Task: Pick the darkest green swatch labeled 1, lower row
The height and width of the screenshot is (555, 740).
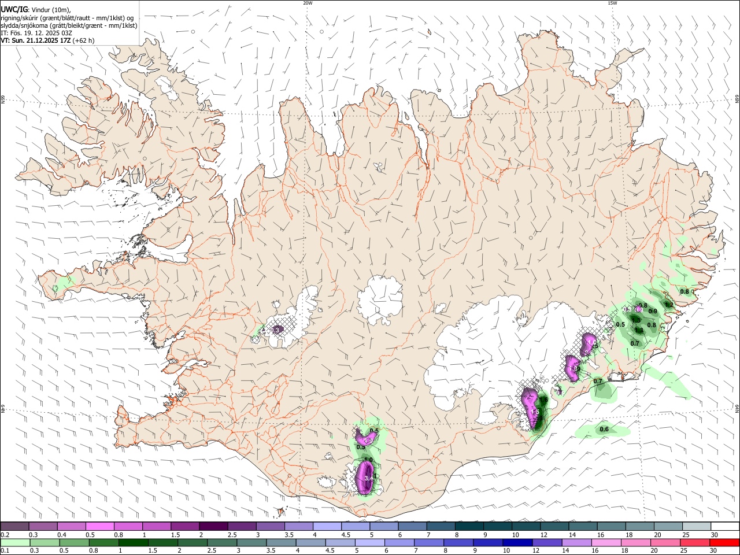Action: (x=134, y=542)
